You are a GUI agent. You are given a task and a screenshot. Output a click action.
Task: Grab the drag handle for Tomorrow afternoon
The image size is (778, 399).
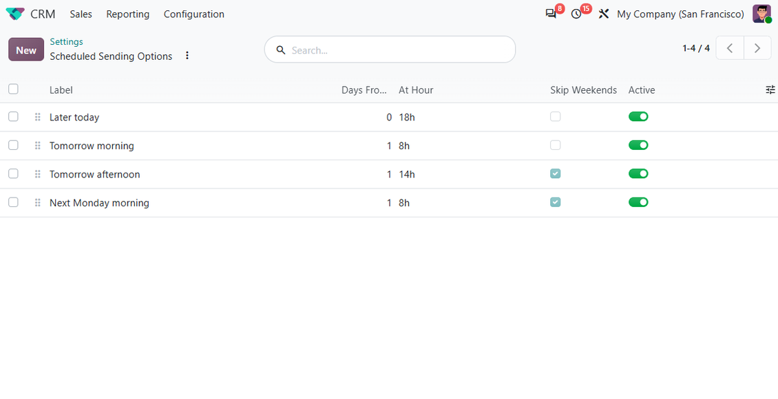[x=37, y=175]
